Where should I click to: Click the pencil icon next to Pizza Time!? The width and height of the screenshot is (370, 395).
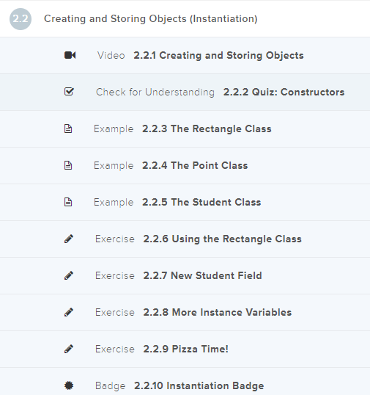[x=69, y=349]
